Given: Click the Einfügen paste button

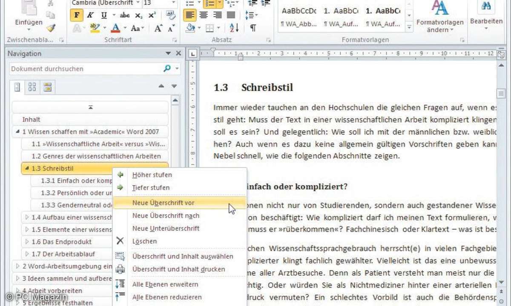Looking at the screenshot, I should (29, 17).
